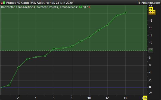The image size is (161, 100).
Task: Select the data point at transaction 5
Action: [45, 56]
